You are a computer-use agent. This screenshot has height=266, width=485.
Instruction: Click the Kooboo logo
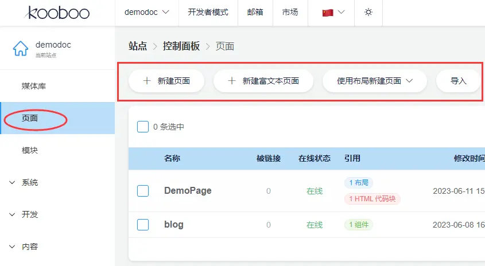coord(58,12)
